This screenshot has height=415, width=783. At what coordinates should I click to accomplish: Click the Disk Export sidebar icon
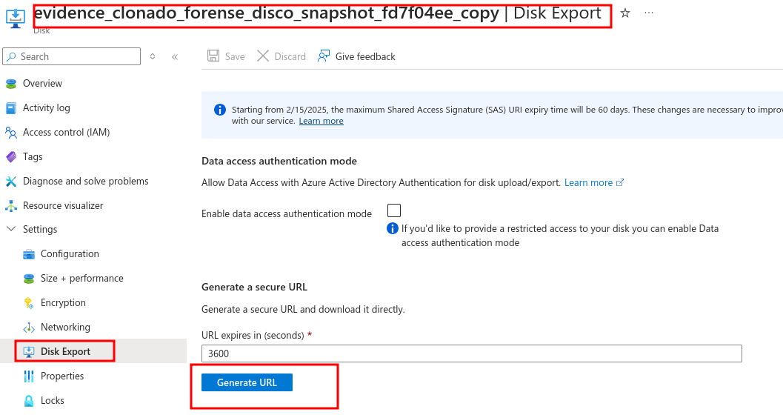point(29,352)
